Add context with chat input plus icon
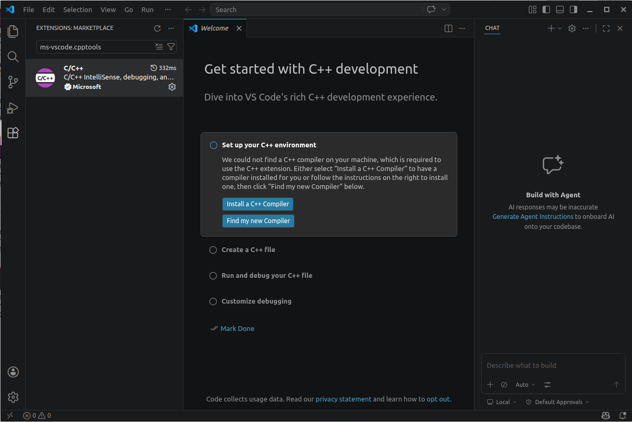Screen dimensions: 632x422 [x=490, y=385]
